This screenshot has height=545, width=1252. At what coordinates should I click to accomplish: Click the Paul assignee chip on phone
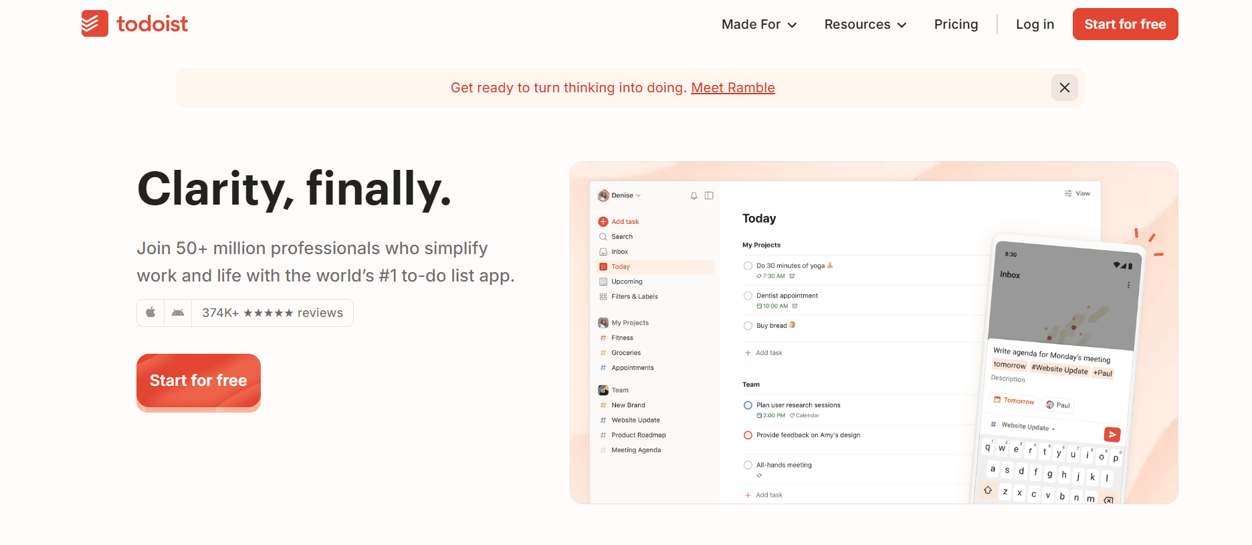coord(1058,405)
